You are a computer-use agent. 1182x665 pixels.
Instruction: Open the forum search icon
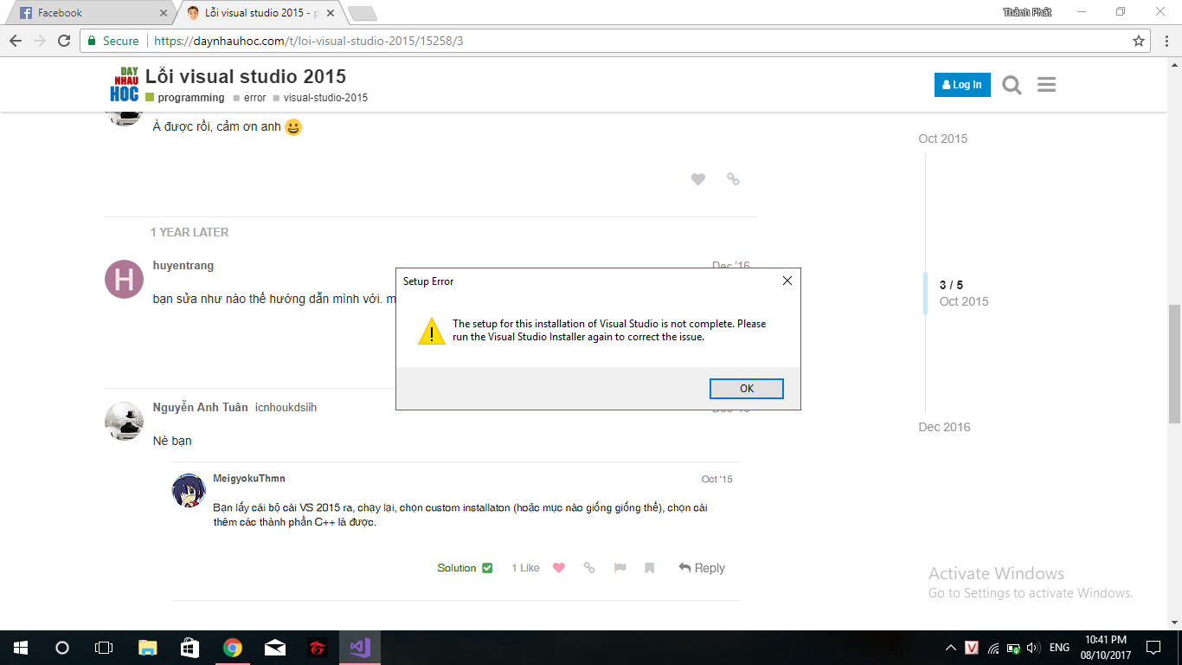[x=1012, y=85]
